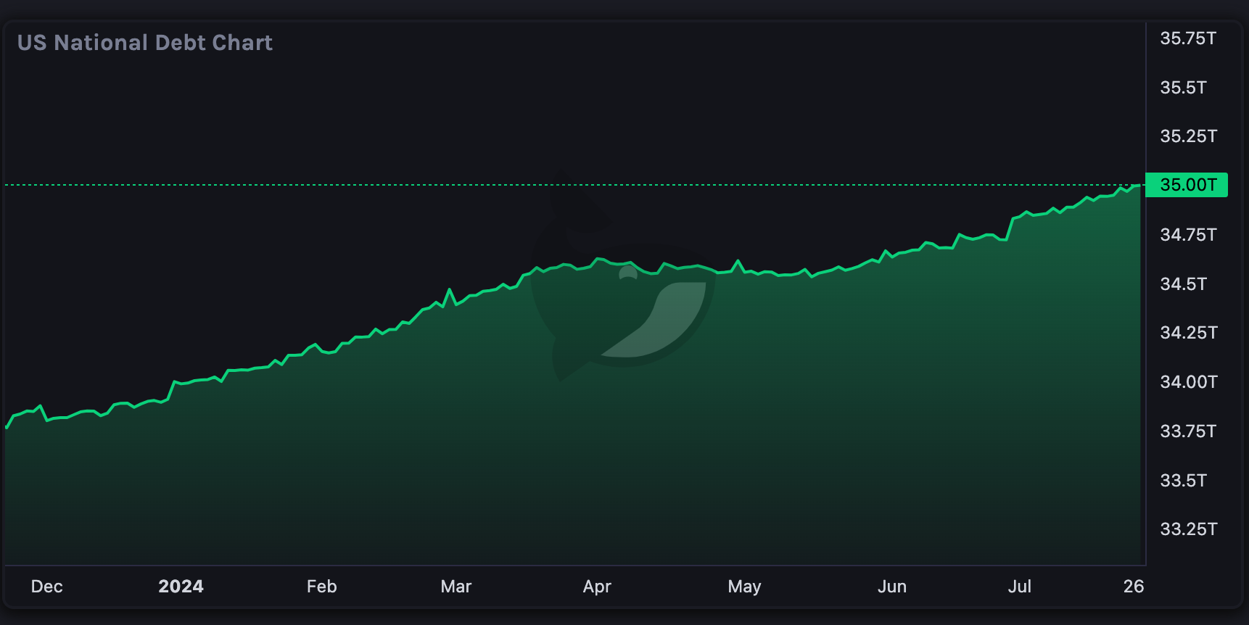This screenshot has width=1249, height=625.
Task: Click the 34.00T price axis label
Action: click(x=1188, y=382)
